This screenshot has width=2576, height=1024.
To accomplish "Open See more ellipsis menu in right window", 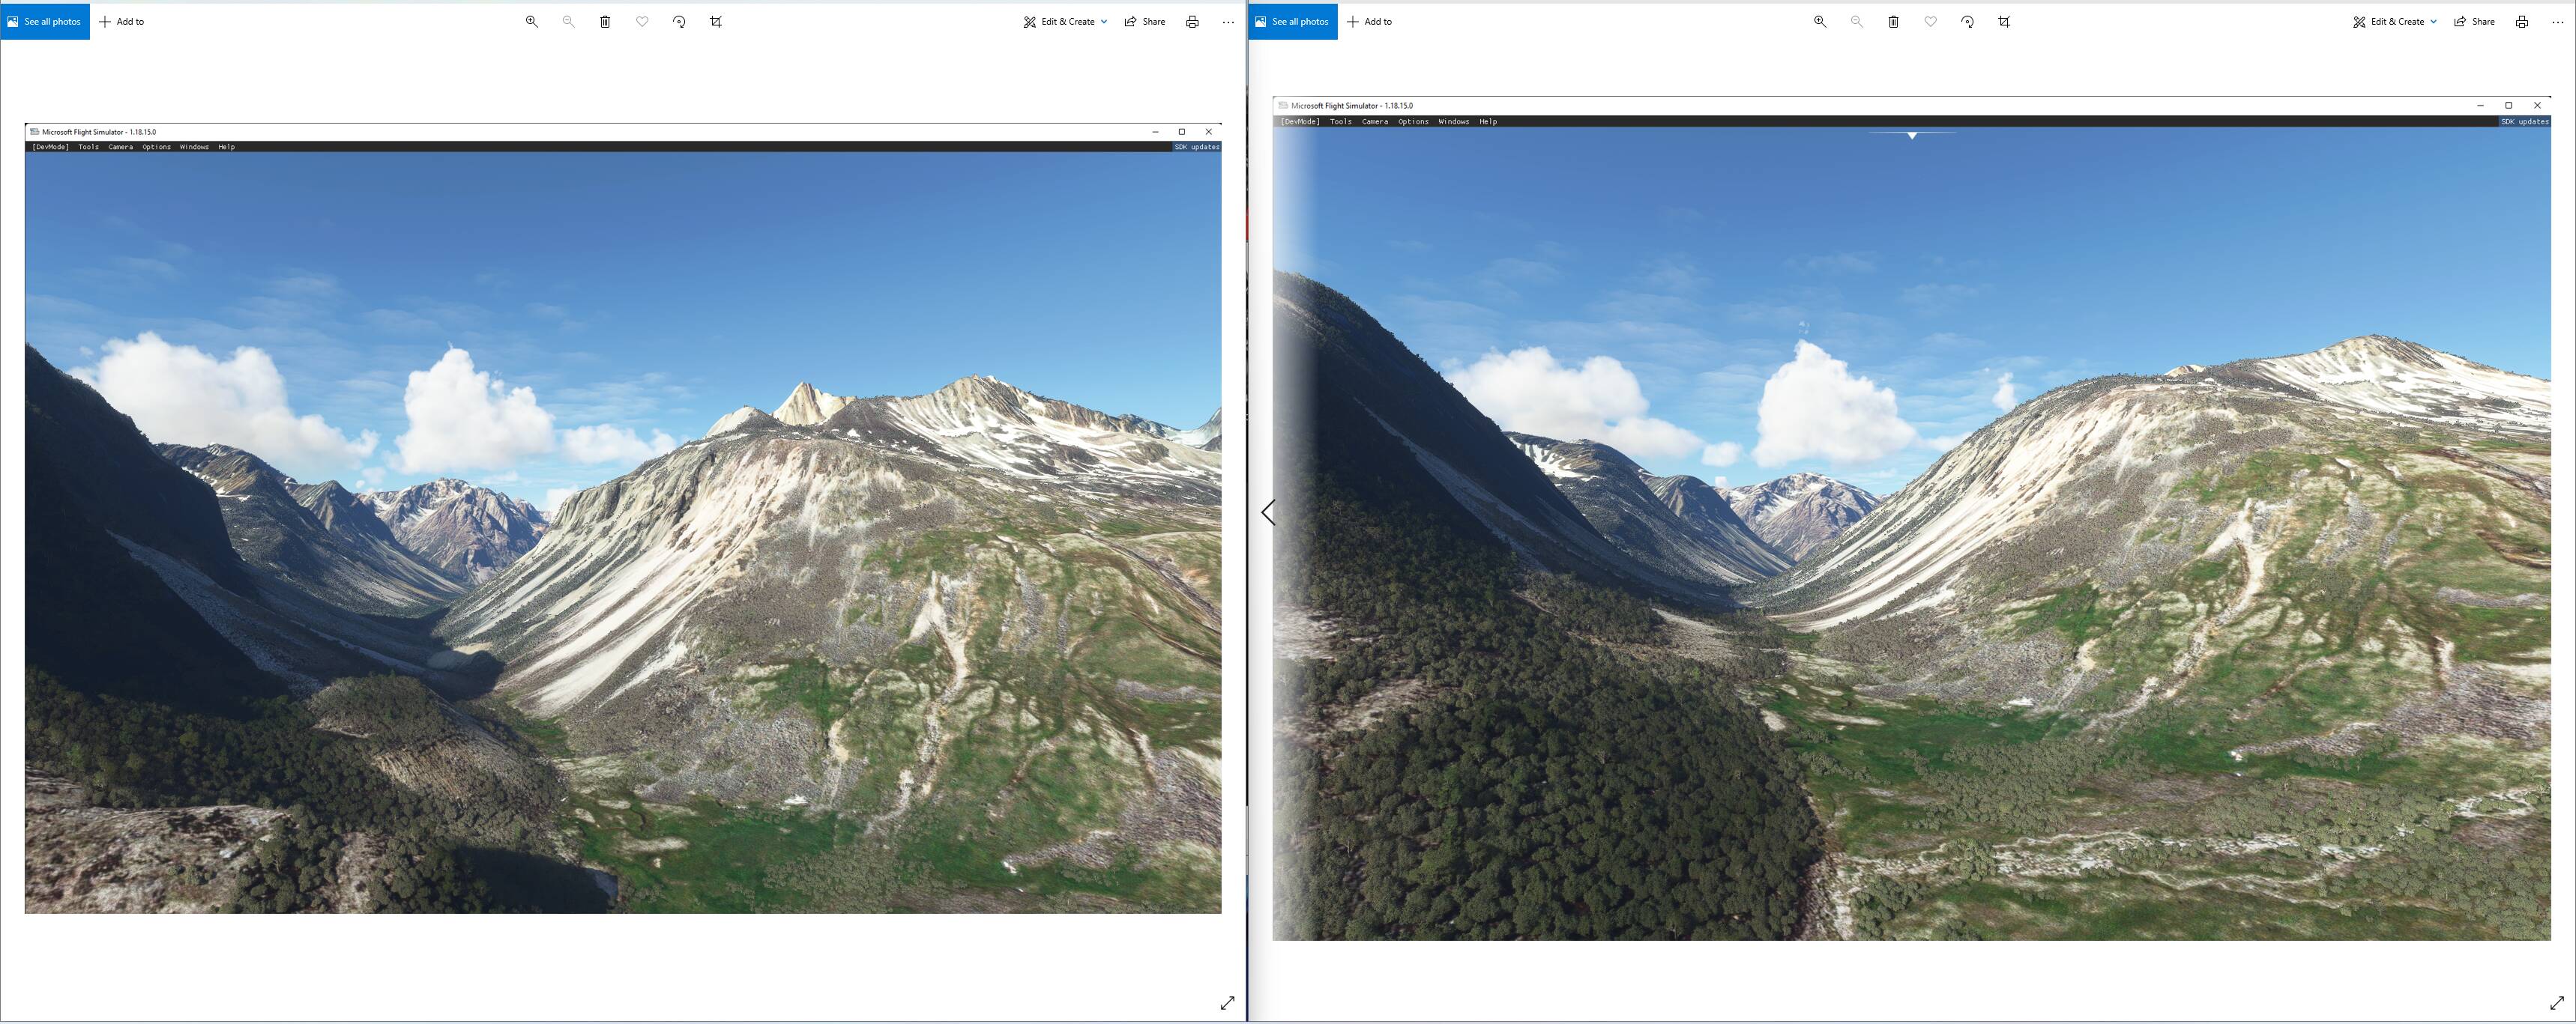I will click(x=2558, y=22).
